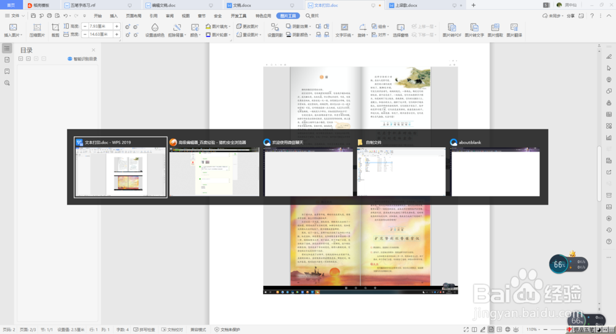Image resolution: width=616 pixels, height=334 pixels.
Task: Click the undo arrow icon
Action: coord(66,16)
